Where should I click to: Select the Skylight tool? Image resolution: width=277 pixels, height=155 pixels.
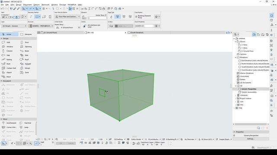click(28, 64)
